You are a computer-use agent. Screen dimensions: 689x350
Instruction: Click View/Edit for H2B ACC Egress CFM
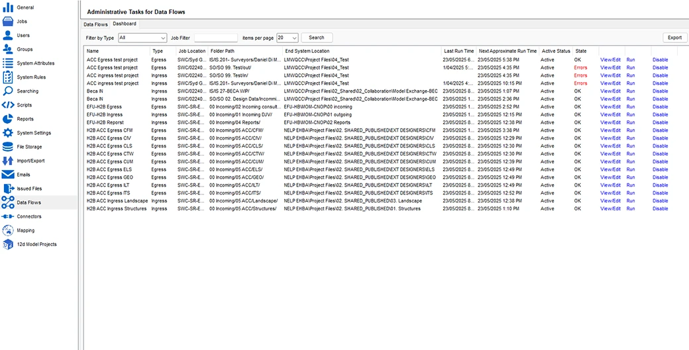coord(610,130)
